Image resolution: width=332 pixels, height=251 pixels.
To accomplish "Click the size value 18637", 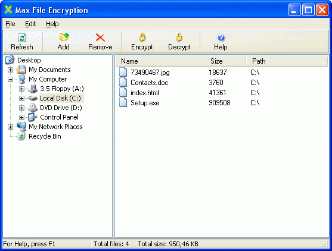I will coord(218,73).
